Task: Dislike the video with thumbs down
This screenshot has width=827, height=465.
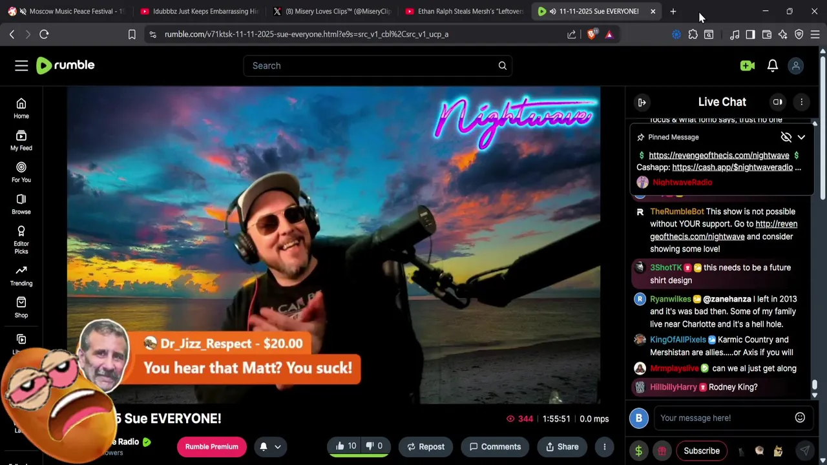Action: click(374, 446)
